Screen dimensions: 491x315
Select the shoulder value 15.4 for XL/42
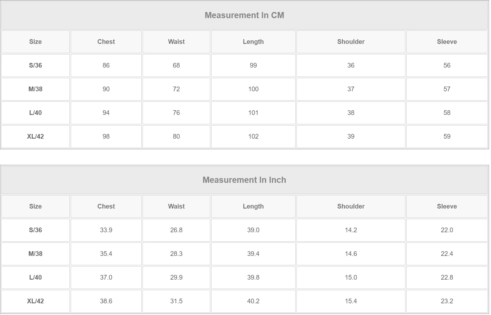tap(351, 301)
